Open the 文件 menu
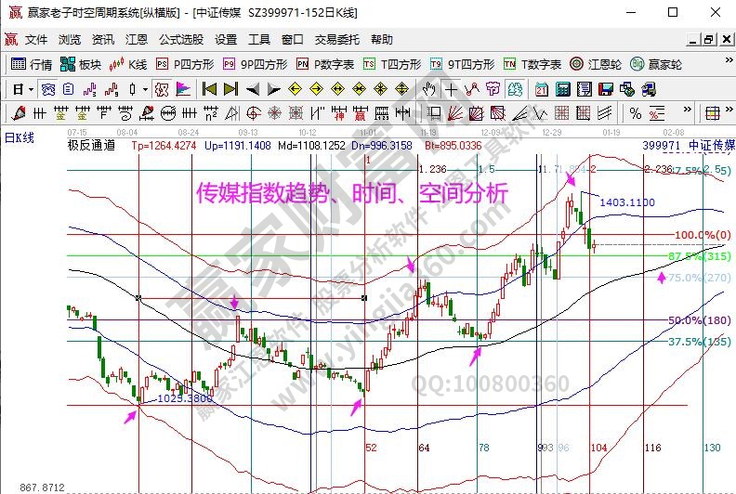 36,39
